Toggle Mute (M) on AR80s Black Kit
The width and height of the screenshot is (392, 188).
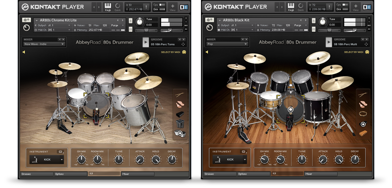314,29
